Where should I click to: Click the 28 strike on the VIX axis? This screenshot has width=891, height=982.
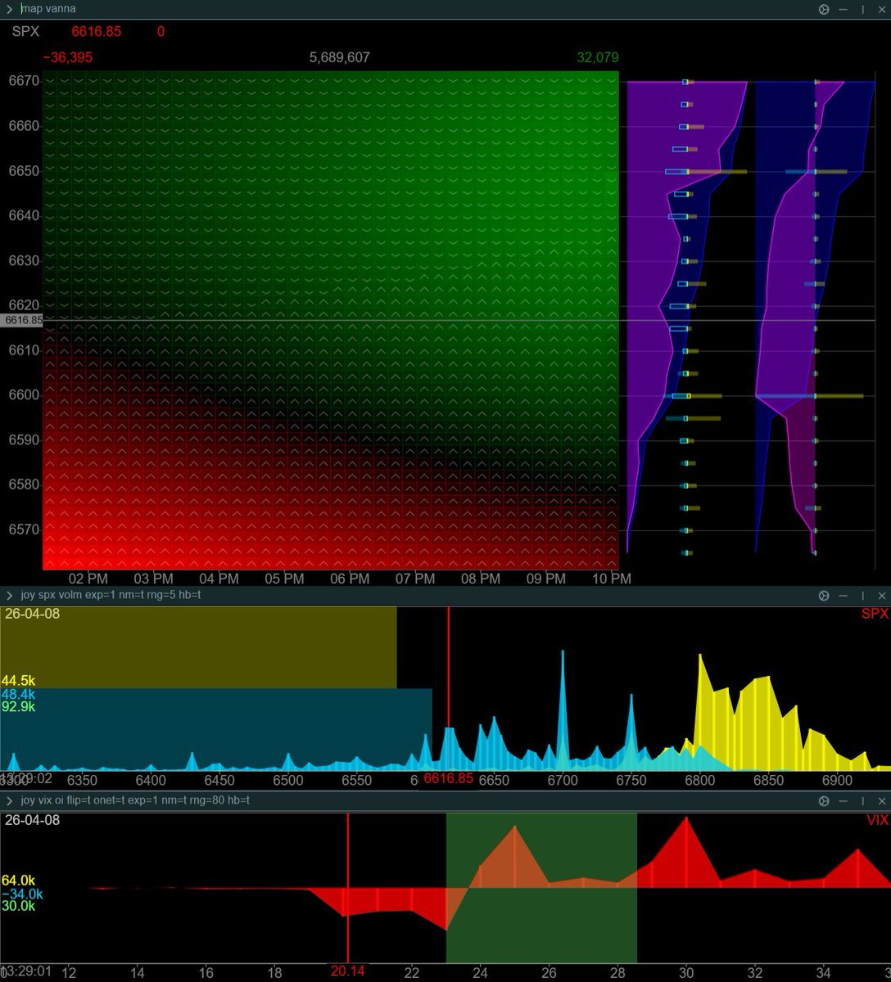(617, 973)
